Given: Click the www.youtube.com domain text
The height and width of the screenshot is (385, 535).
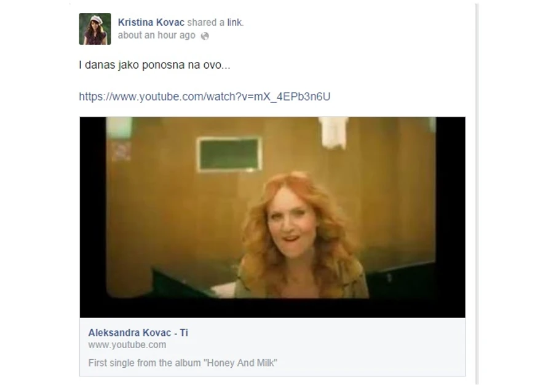Looking at the screenshot, I should (127, 345).
